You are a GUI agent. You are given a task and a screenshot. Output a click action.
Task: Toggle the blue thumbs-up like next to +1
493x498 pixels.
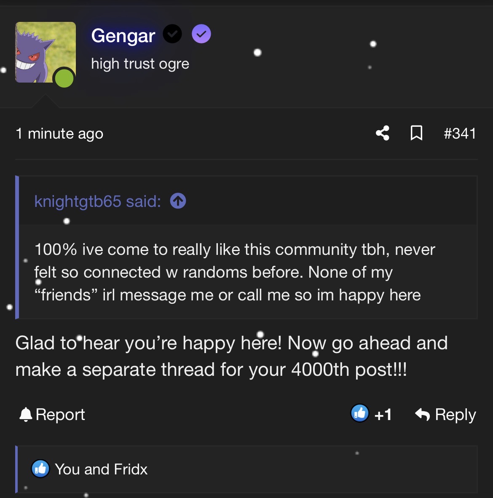360,413
